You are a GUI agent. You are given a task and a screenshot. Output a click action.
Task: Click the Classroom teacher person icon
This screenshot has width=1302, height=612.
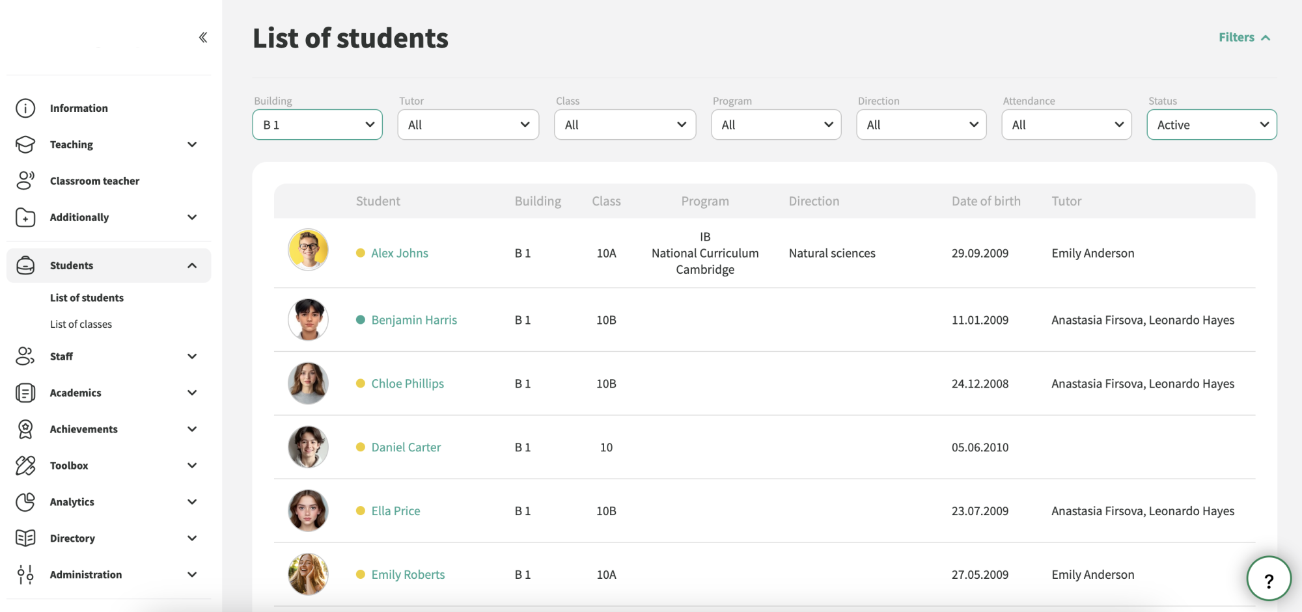(x=25, y=181)
